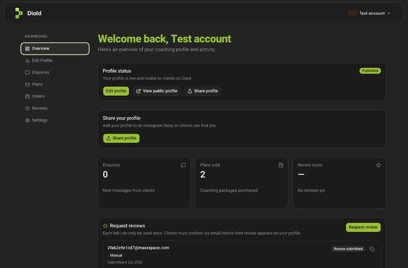Click the 'Profile status' card heading

click(117, 71)
